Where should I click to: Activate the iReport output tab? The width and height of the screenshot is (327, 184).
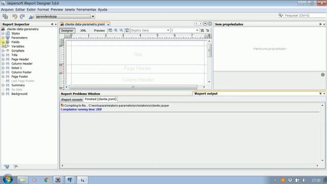click(206, 94)
